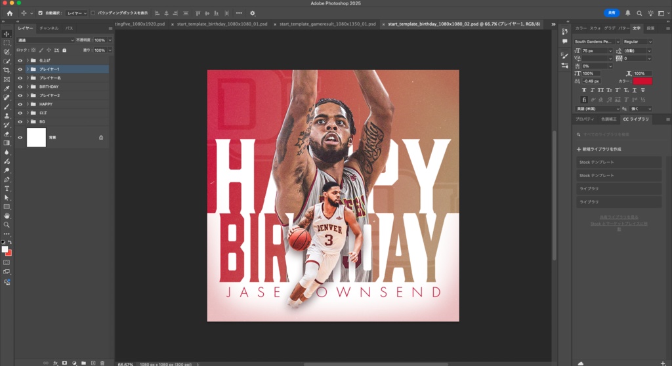Expand the 仕上げ group
672x366 pixels.
[x=28, y=60]
